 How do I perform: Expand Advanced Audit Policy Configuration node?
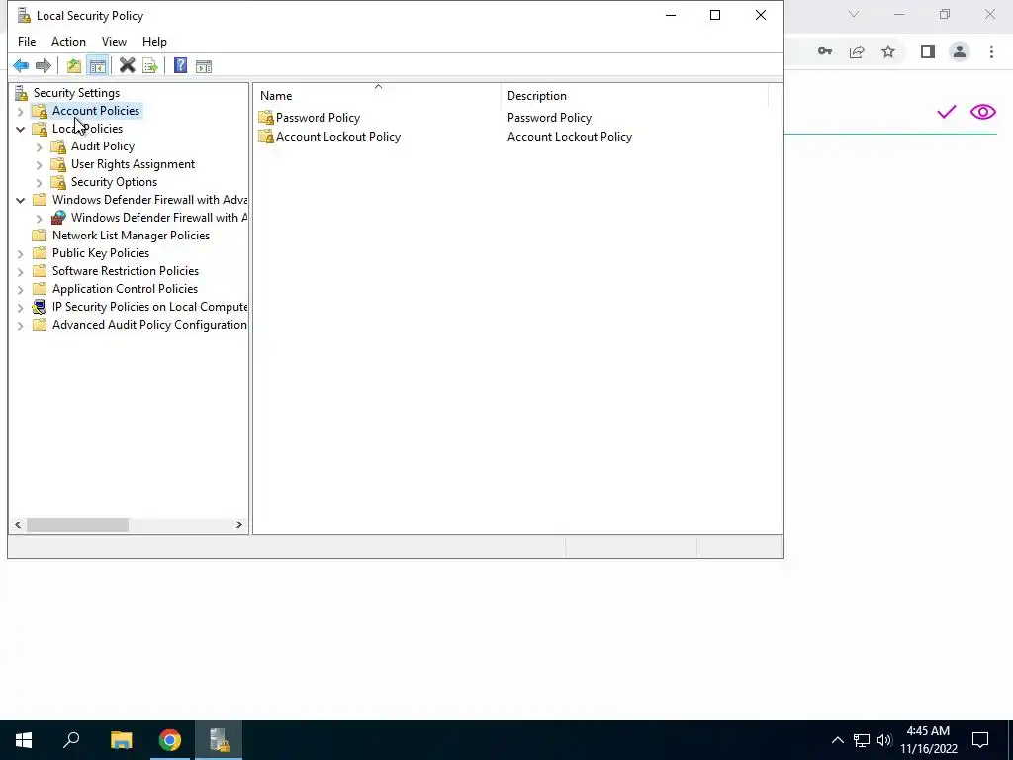20,325
